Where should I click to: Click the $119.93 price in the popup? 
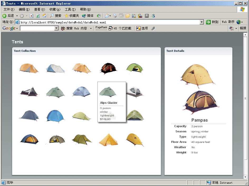(105, 119)
